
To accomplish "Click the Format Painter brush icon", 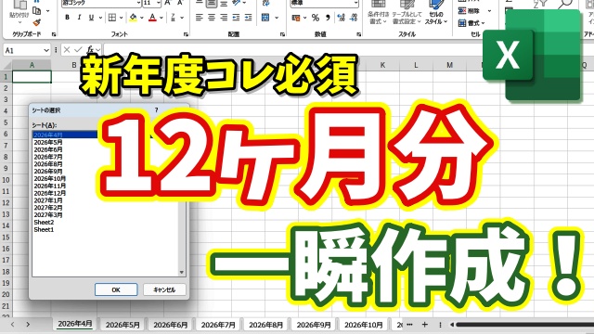I will (x=37, y=22).
